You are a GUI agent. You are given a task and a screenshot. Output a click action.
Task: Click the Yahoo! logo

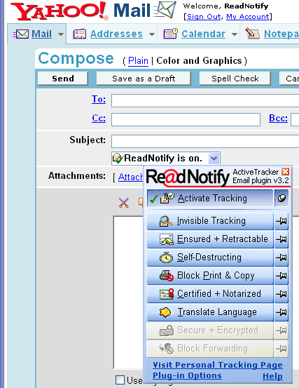[x=59, y=11]
